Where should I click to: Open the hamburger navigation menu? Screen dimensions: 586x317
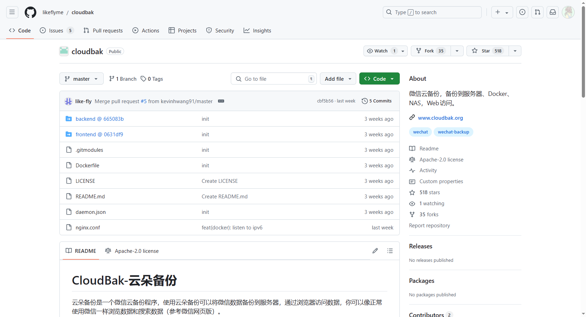(12, 12)
